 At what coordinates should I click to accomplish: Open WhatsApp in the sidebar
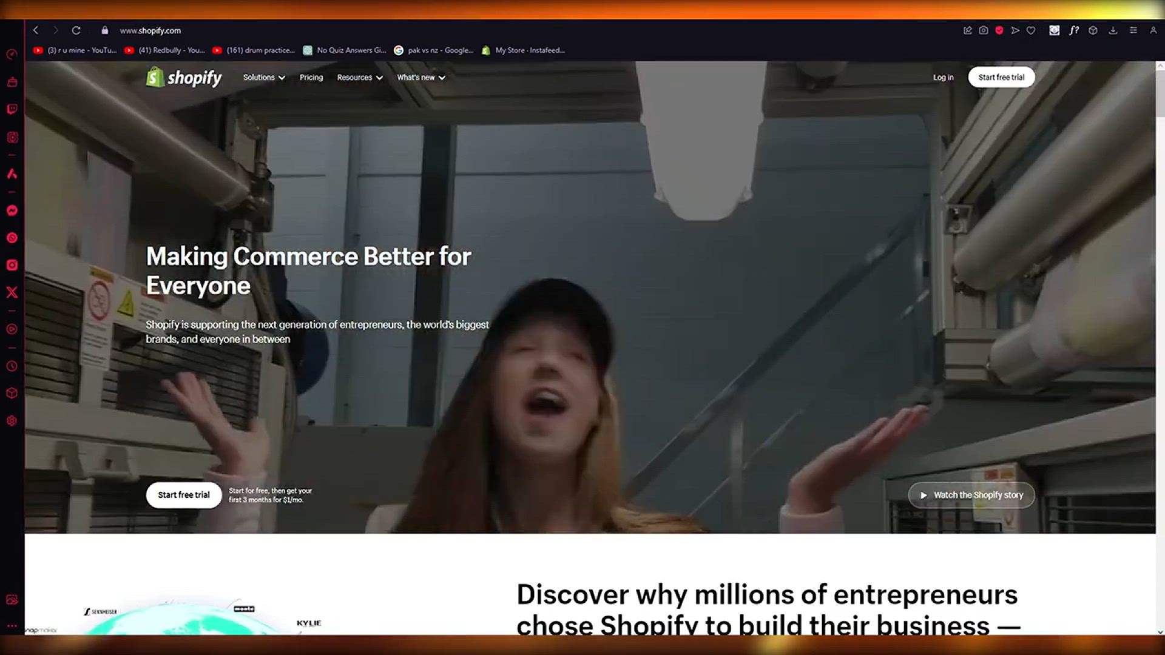[x=12, y=238]
